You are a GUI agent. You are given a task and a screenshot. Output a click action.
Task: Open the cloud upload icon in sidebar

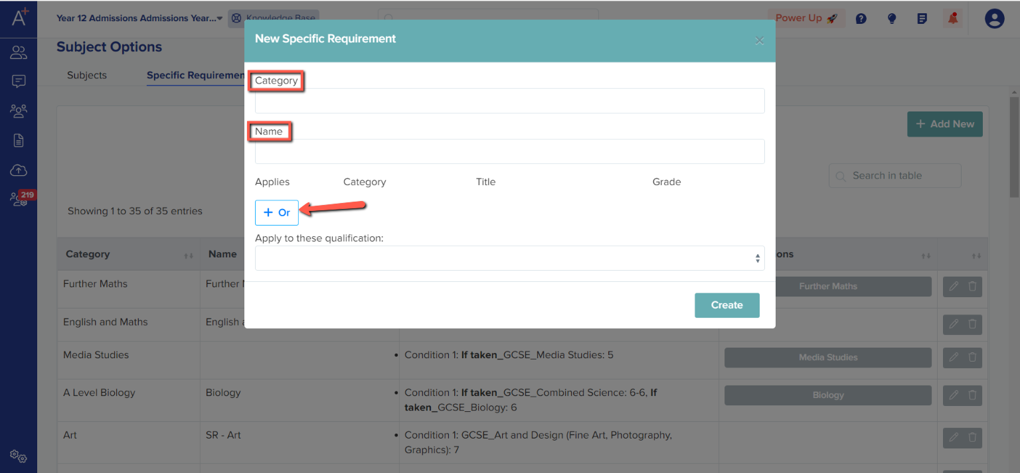click(x=19, y=170)
